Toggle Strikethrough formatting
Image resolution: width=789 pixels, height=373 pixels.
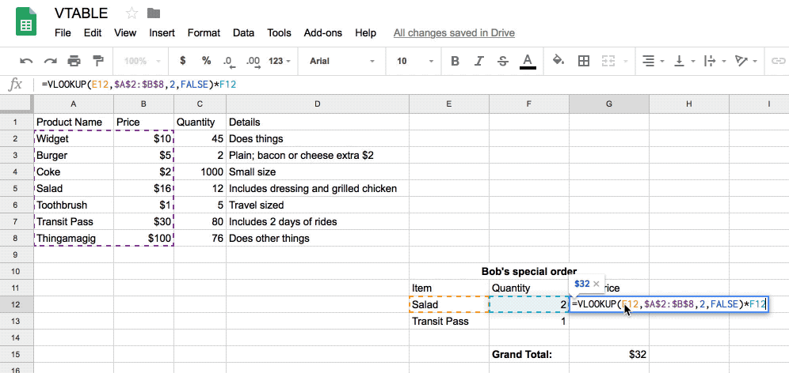click(503, 62)
